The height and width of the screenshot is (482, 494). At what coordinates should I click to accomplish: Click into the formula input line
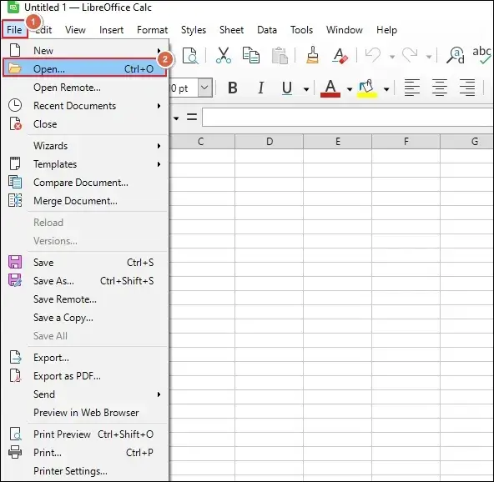pos(347,117)
